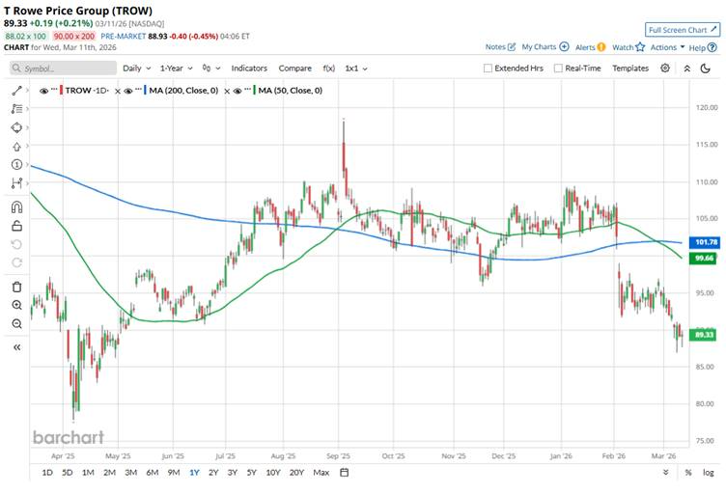This screenshot has width=726, height=494.
Task: Open the Indicators panel
Action: pyautogui.click(x=249, y=69)
